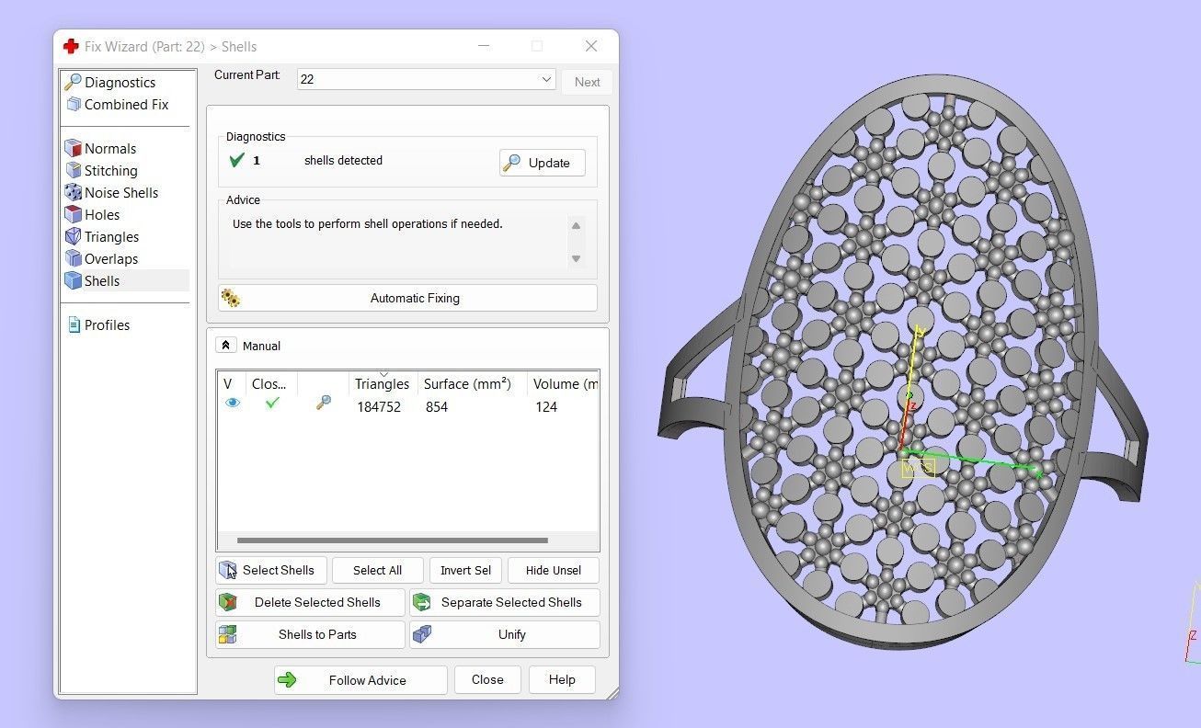Screen dimensions: 1201x728
Task: Click the Normals cube icon
Action: tap(74, 149)
